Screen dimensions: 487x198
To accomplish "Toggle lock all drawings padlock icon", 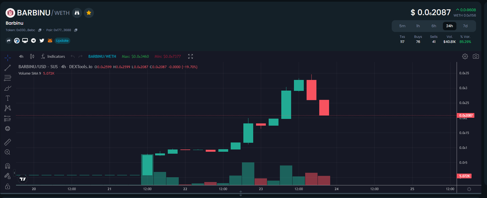I will (7, 187).
